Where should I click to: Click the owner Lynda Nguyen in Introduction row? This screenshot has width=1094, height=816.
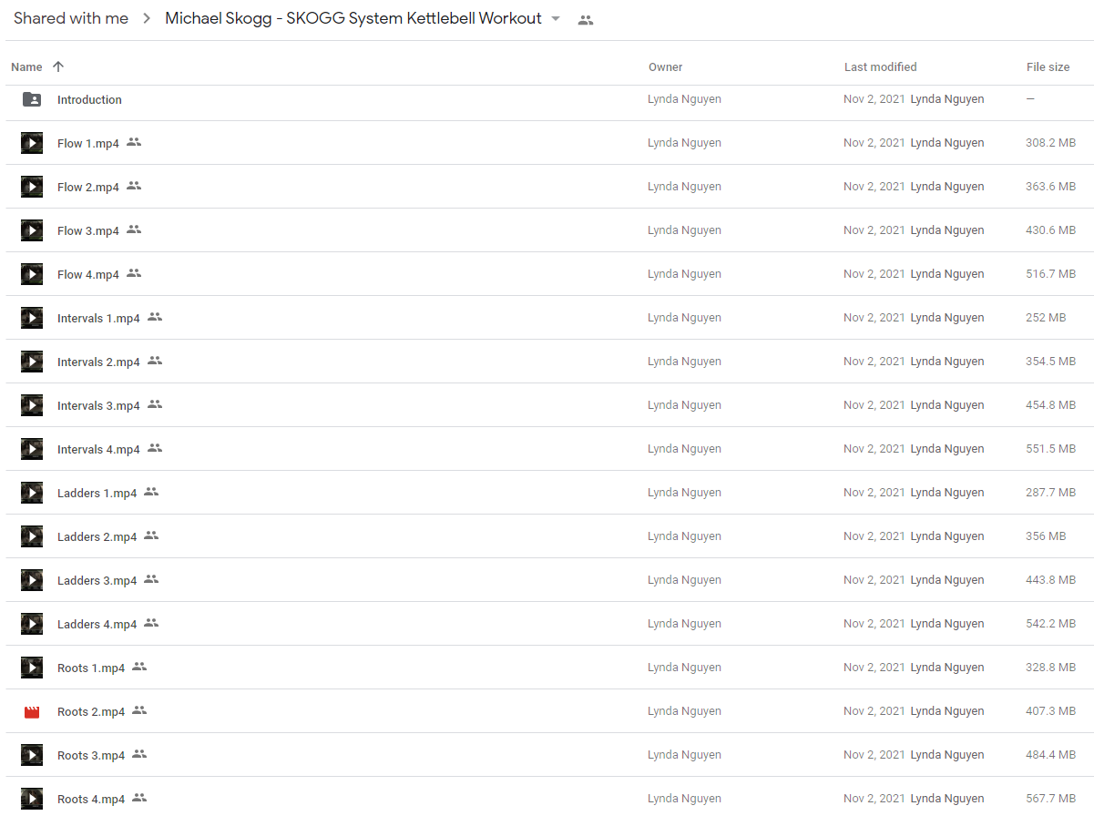[x=684, y=99]
